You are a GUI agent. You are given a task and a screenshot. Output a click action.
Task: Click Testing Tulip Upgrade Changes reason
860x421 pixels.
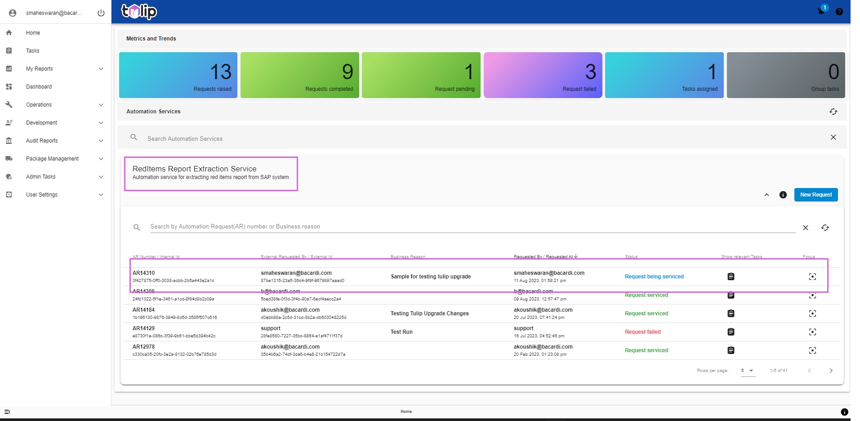pos(429,314)
